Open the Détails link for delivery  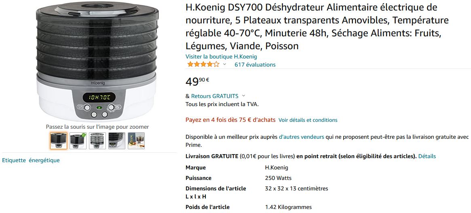click(x=427, y=156)
